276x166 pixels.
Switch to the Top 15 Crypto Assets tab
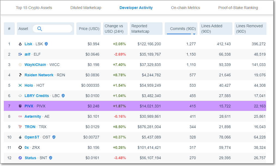tap(34, 8)
